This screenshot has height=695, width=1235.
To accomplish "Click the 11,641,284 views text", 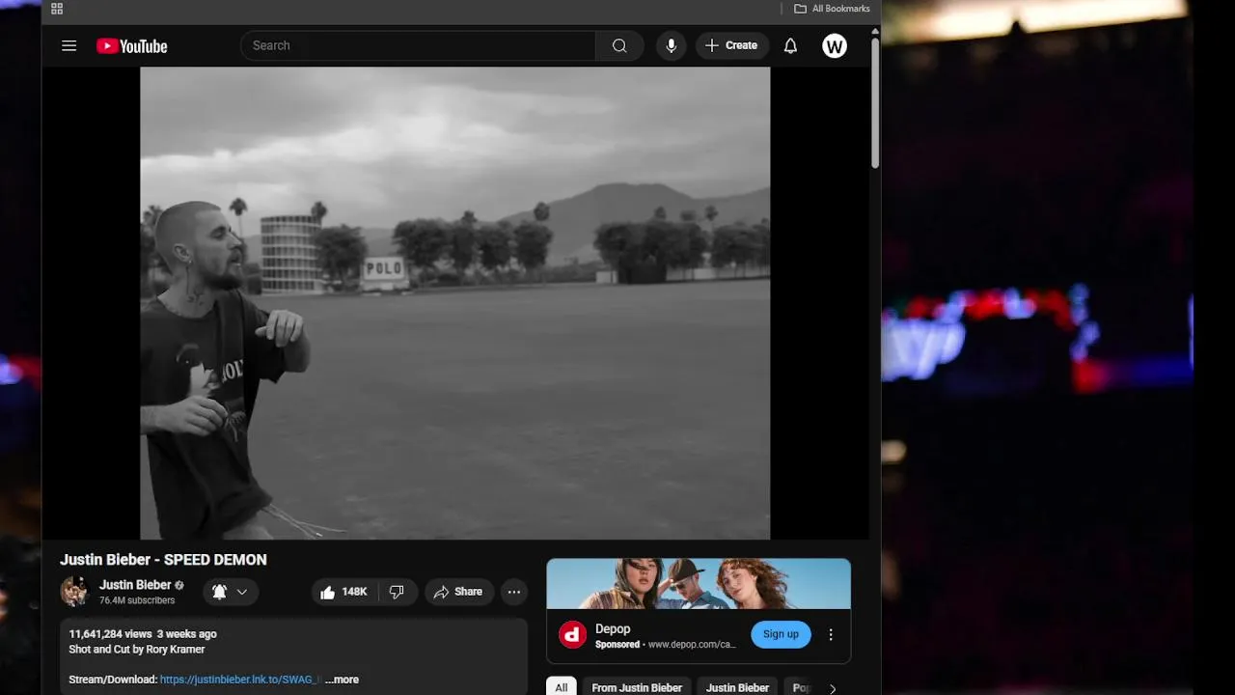I will click(111, 634).
